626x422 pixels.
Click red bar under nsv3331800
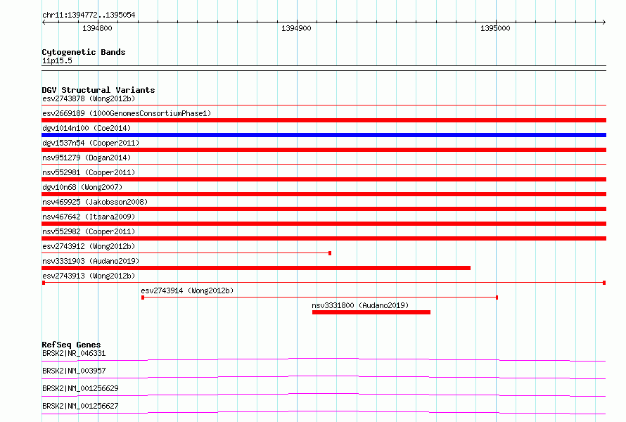point(371,312)
